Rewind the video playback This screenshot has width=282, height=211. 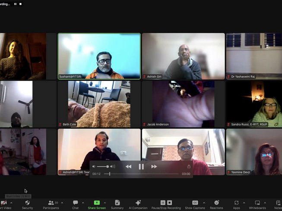(128, 167)
